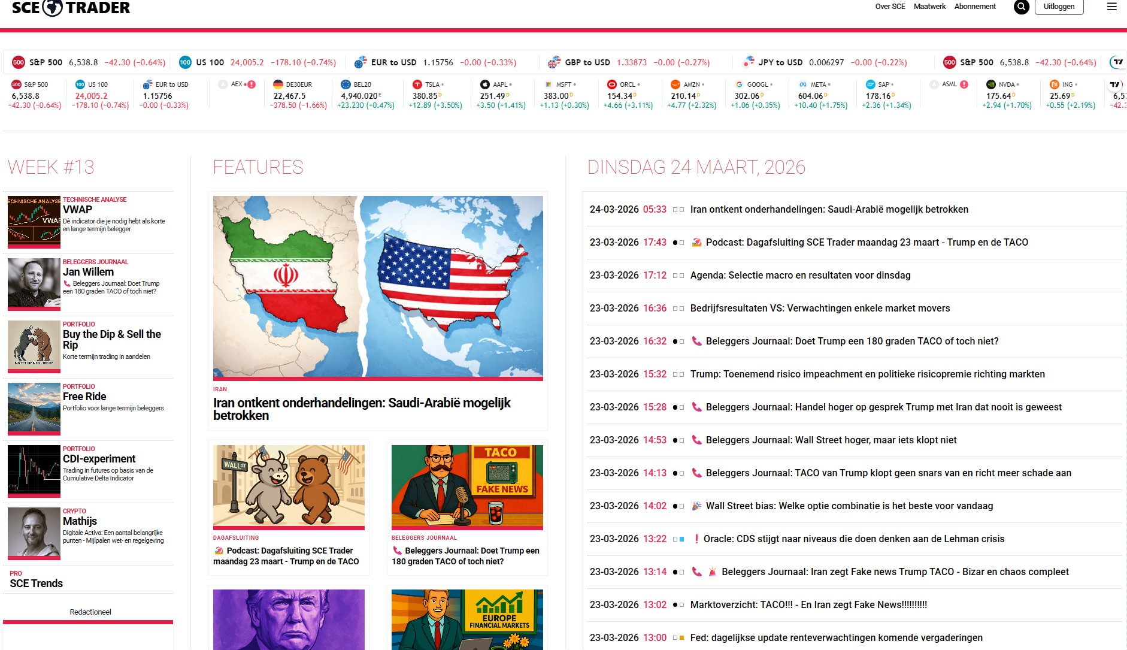The width and height of the screenshot is (1127, 650).
Task: Click the Mathijs portrait thumbnail
Action: tap(34, 532)
